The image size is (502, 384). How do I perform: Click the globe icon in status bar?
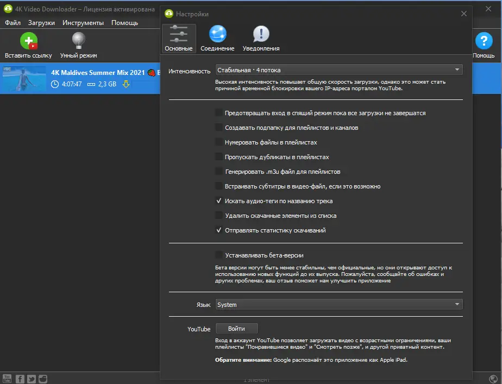pos(493,379)
